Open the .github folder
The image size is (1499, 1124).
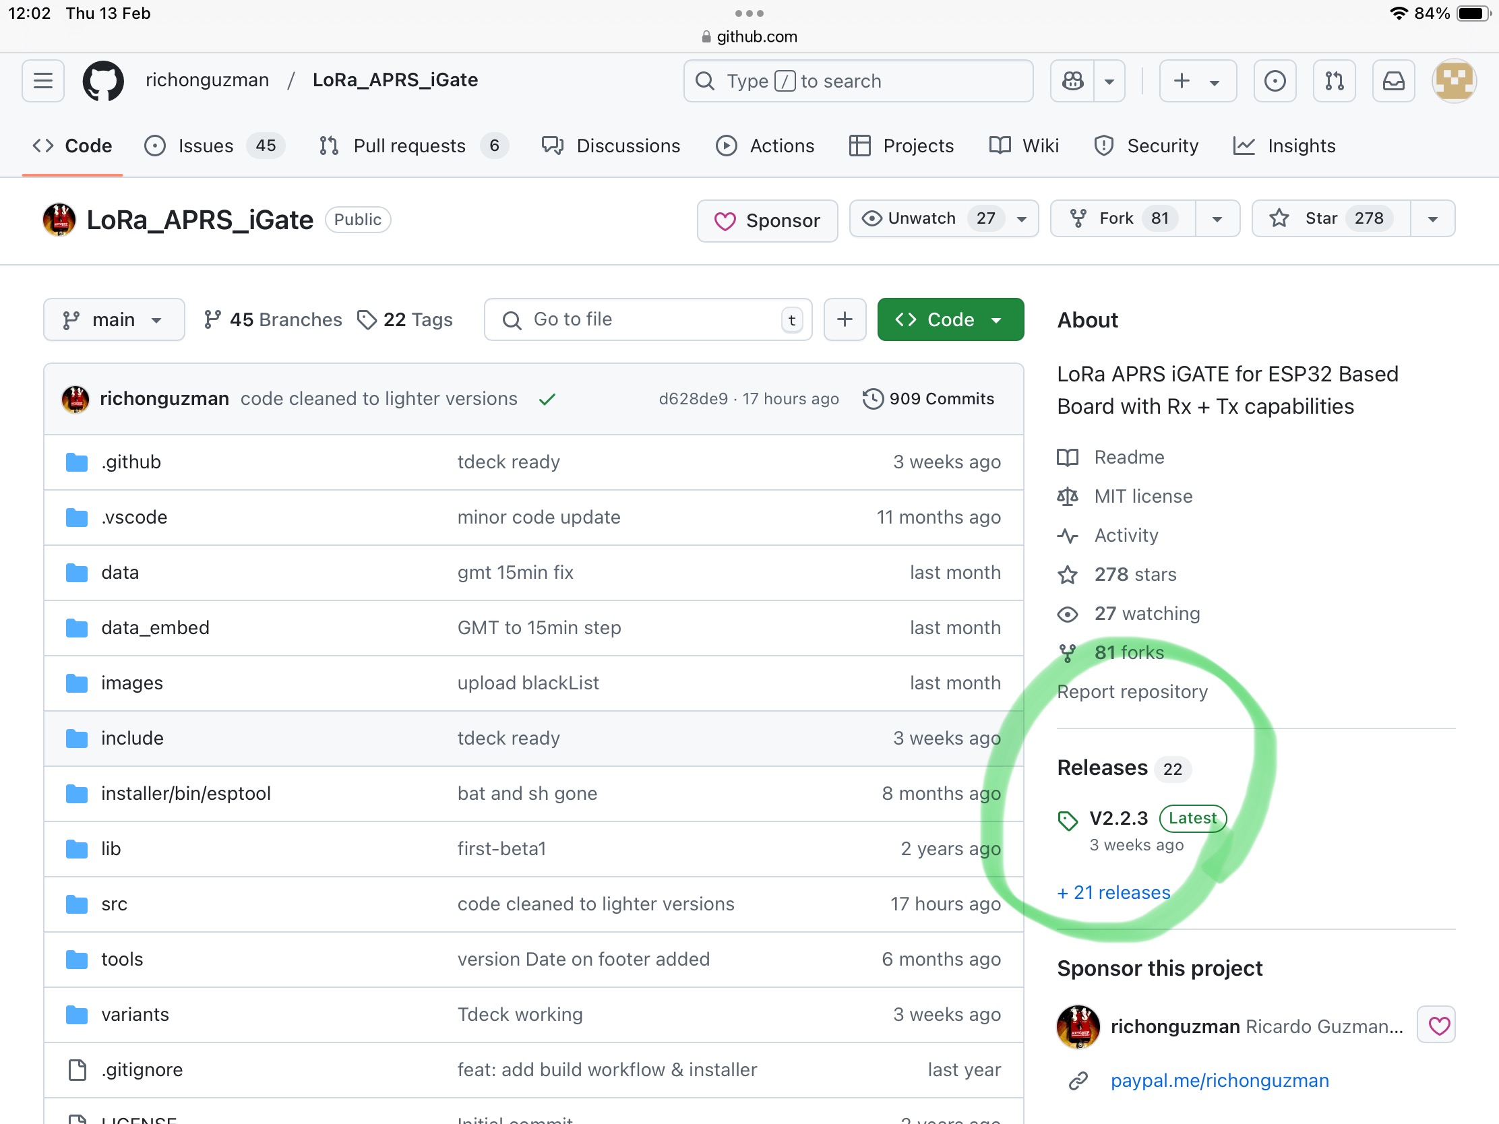(x=131, y=462)
